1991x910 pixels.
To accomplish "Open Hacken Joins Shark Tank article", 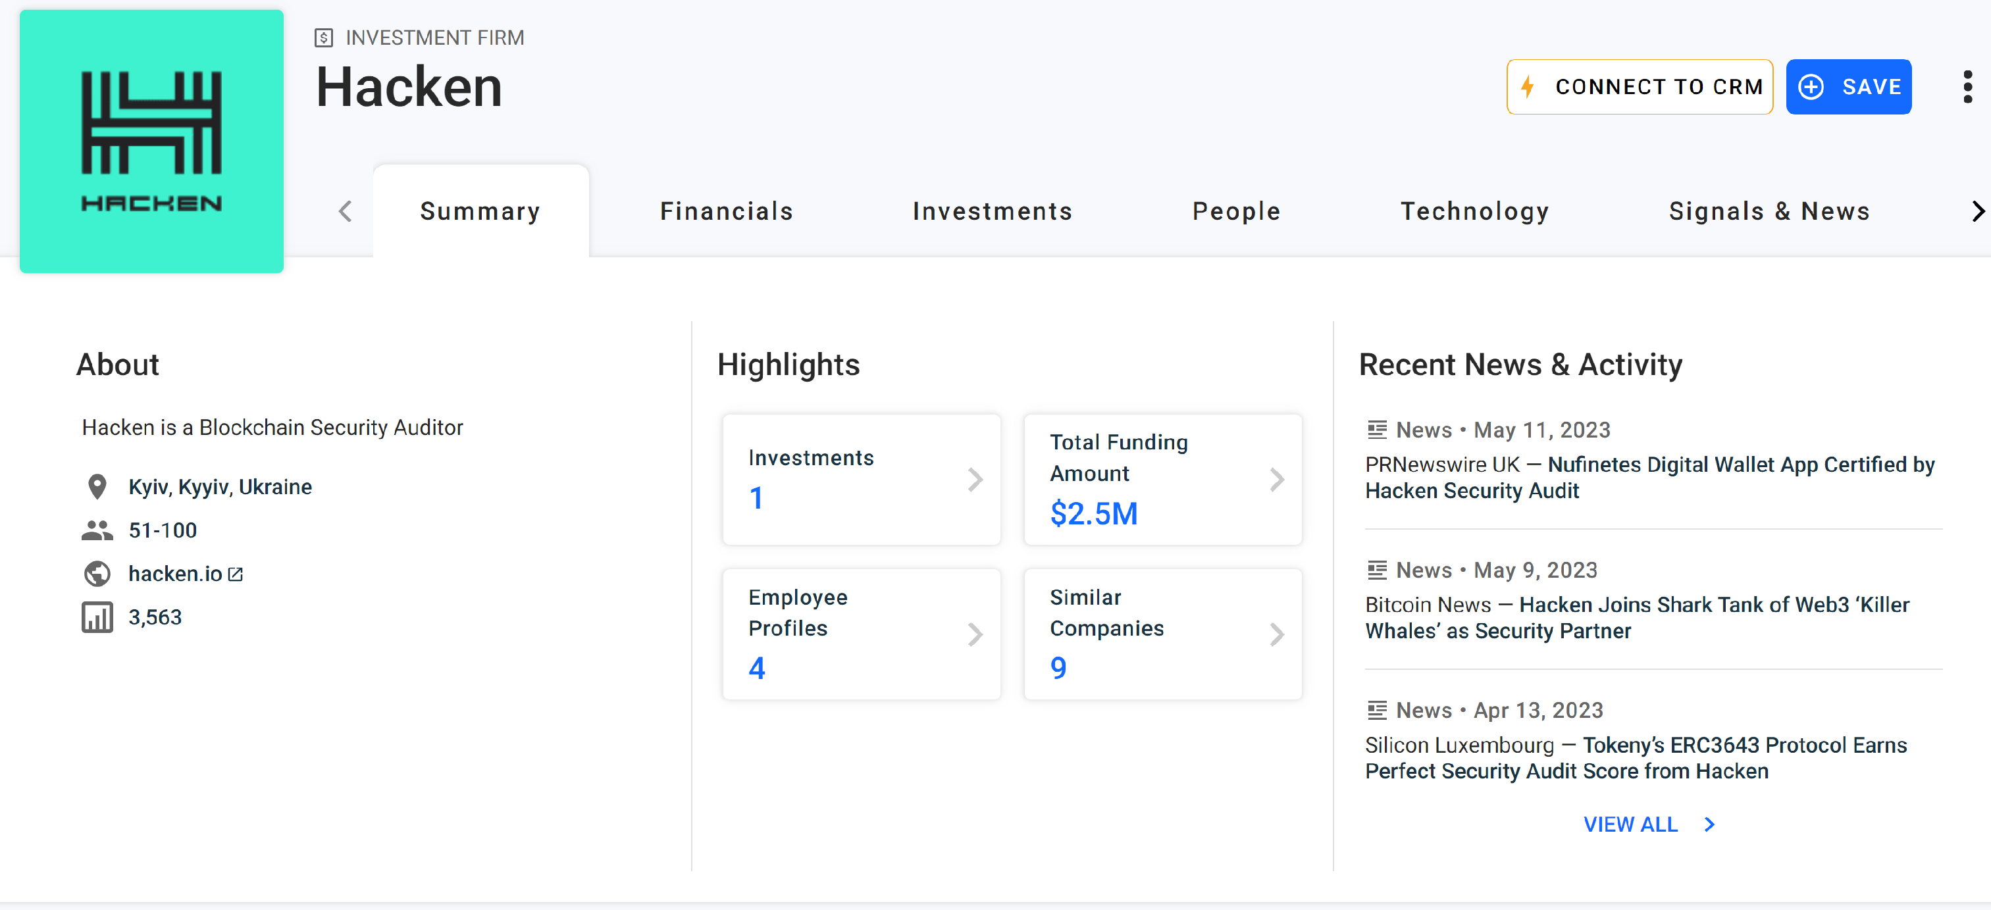I will [x=1637, y=618].
